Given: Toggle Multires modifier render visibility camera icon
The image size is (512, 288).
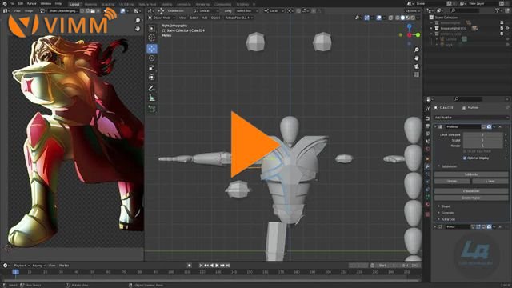Looking at the screenshot, I should pyautogui.click(x=489, y=126).
